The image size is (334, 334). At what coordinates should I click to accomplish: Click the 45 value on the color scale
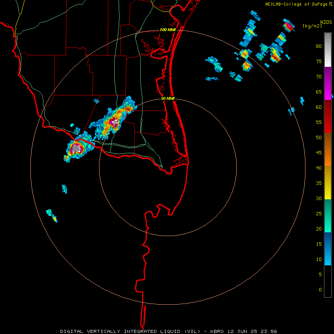coord(319,153)
